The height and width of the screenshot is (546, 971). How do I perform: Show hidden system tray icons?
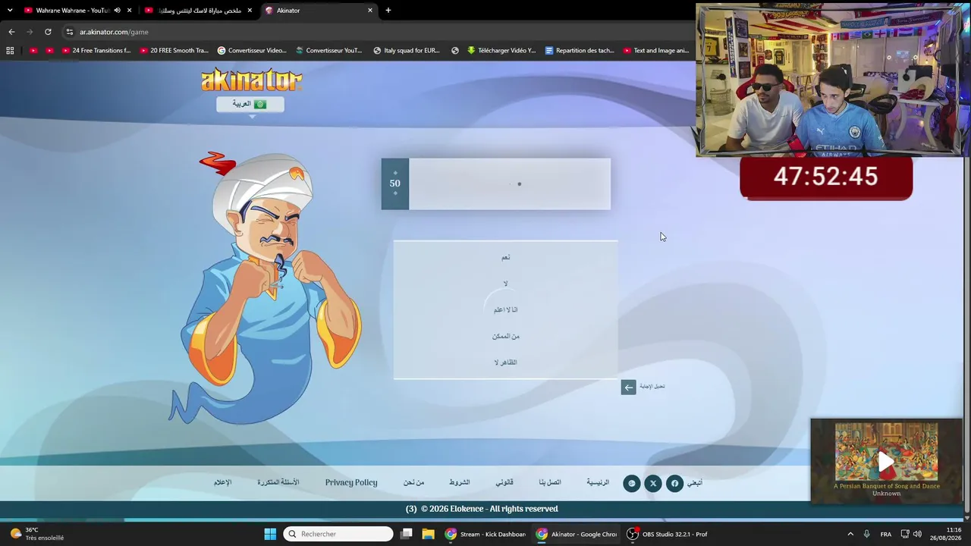(x=850, y=534)
